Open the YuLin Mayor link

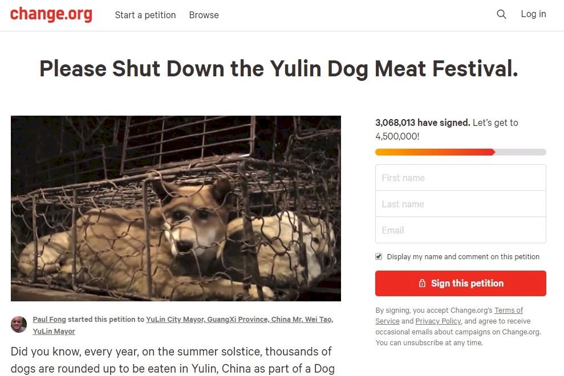pyautogui.click(x=54, y=331)
